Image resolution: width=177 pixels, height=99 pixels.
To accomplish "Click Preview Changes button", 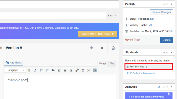I will [x=161, y=12].
